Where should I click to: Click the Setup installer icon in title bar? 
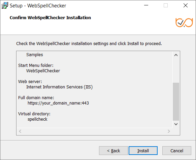[x=5, y=5]
